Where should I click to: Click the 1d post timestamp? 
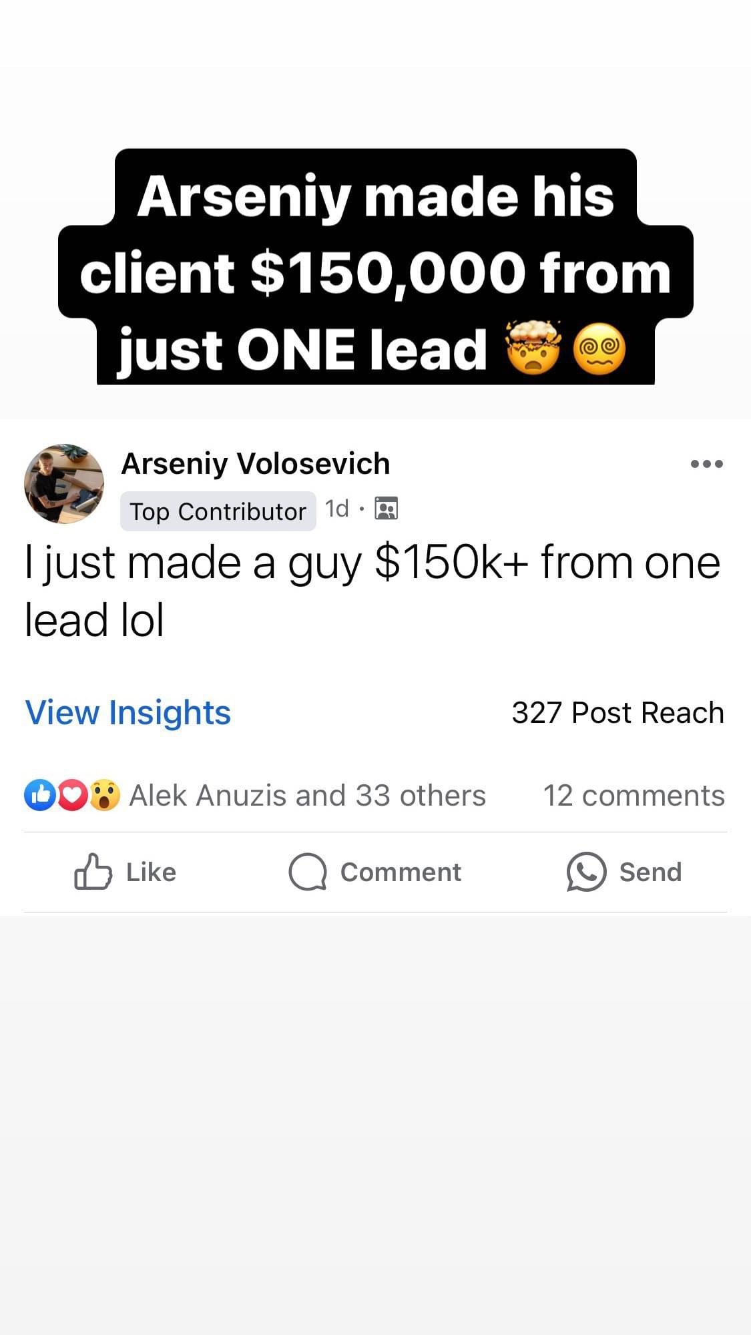coord(336,509)
